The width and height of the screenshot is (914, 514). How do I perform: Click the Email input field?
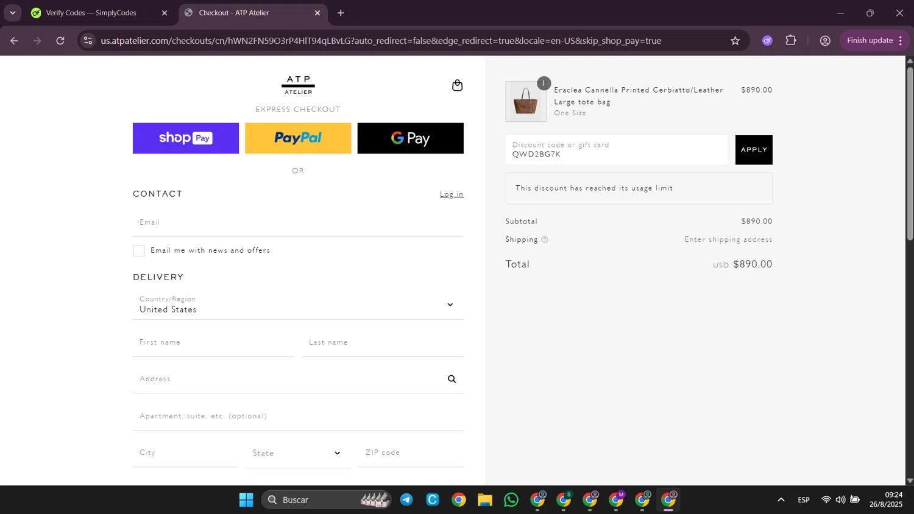pyautogui.click(x=298, y=222)
